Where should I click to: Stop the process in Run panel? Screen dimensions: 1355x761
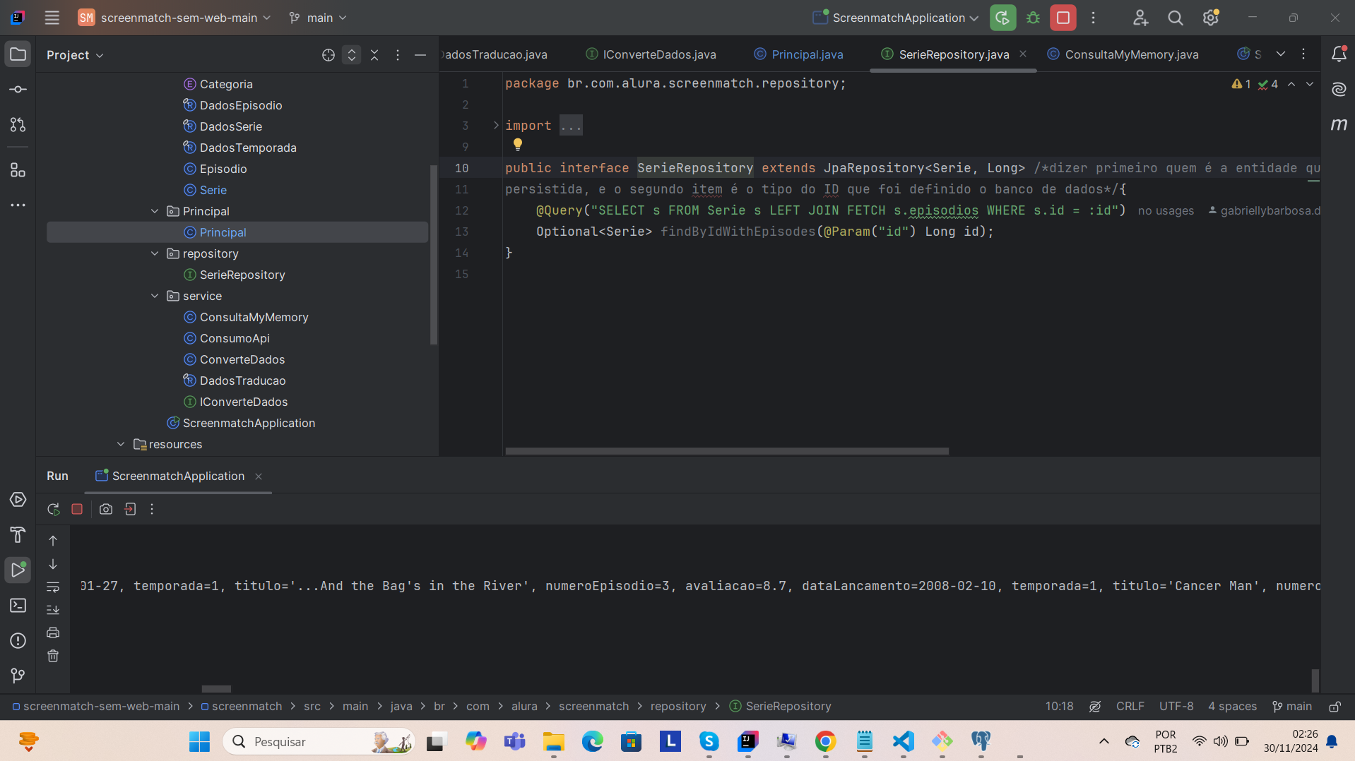click(77, 509)
